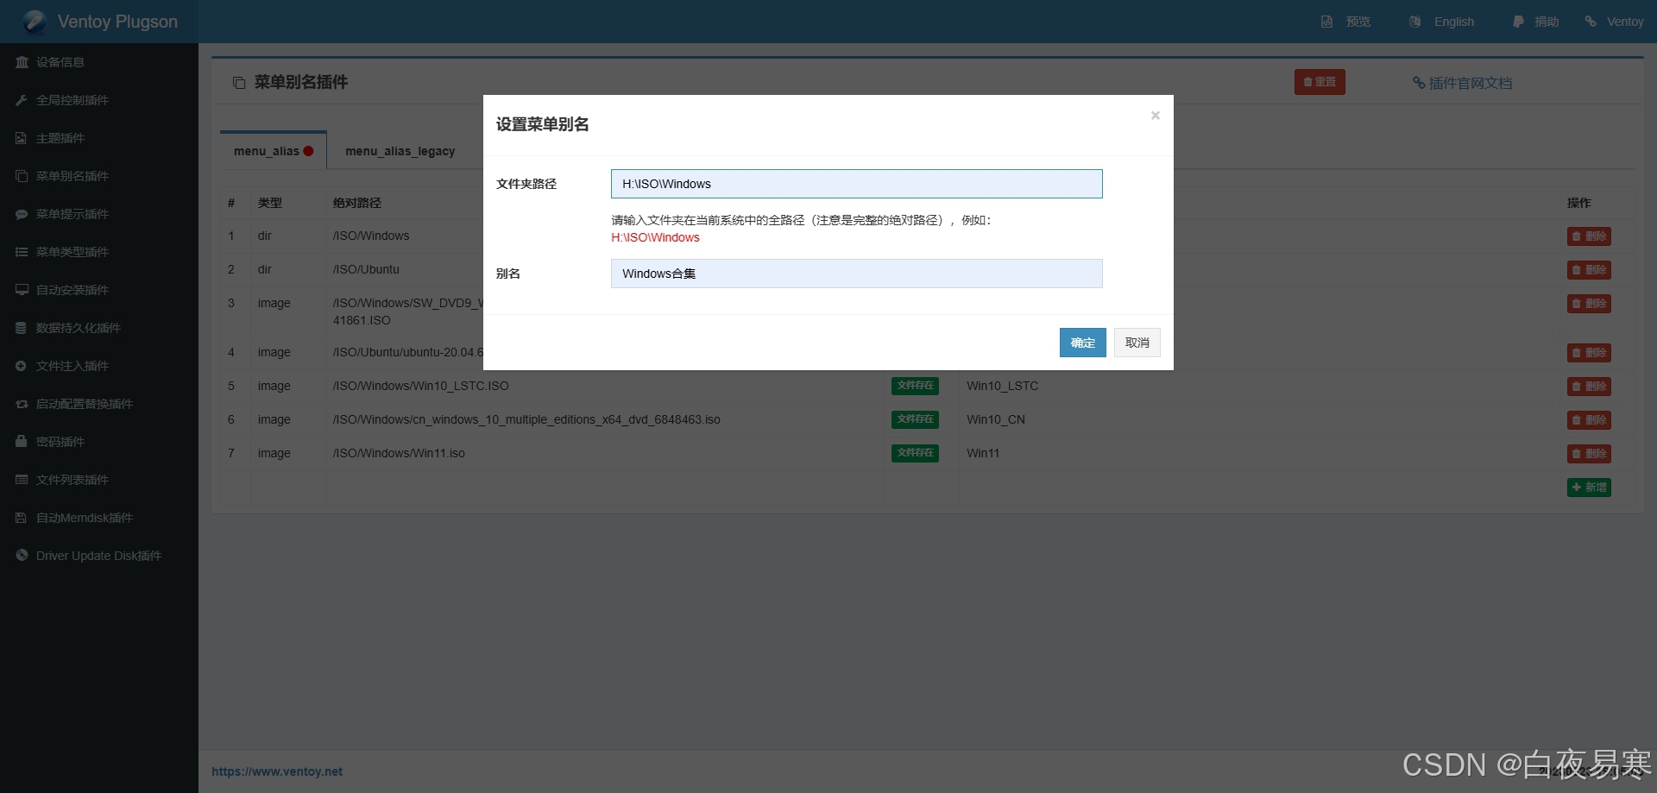This screenshot has width=1657, height=793.
Task: Click the red example path H:\ISO\Windows
Action: click(655, 237)
